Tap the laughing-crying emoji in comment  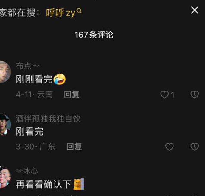pyautogui.click(x=60, y=79)
